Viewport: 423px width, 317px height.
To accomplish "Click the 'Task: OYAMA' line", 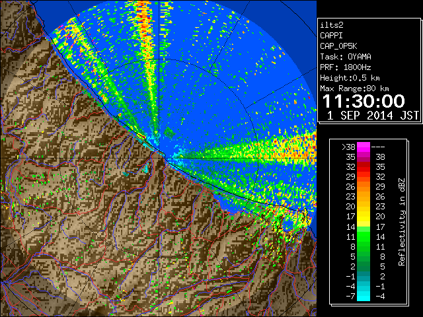I will 346,57.
